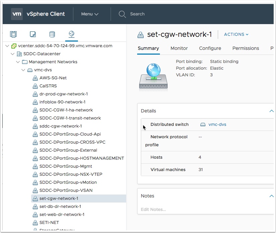The height and width of the screenshot is (233, 276).
Task: Click the infoblox-90-network-1 port group icon
Action: [35, 102]
